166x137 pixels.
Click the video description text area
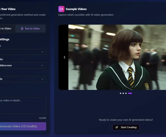coord(23,106)
